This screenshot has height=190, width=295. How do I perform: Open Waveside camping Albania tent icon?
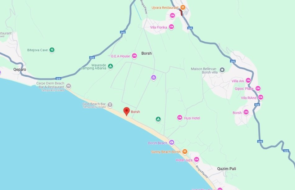pos(111,66)
